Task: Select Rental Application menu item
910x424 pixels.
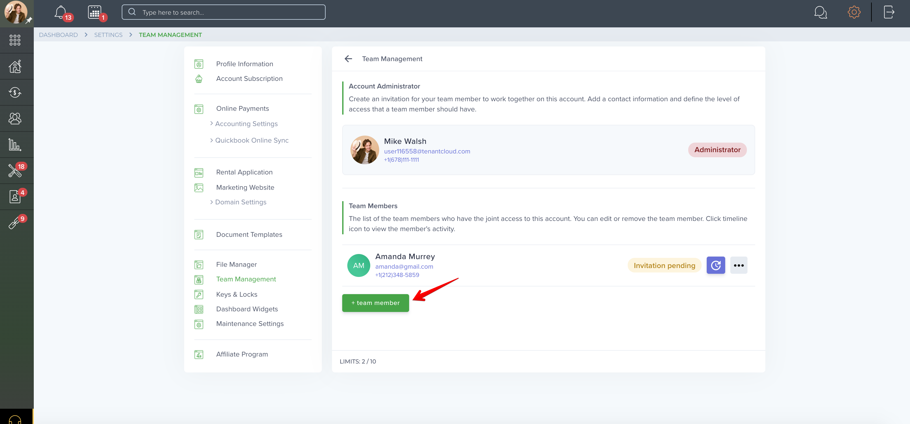Action: 244,172
